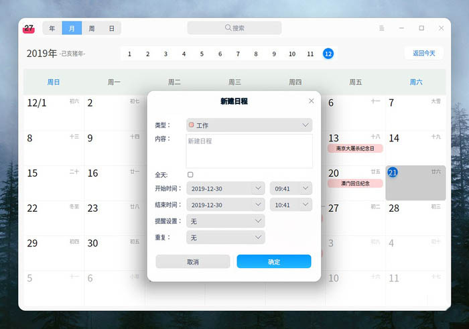Select date 28 cell
This screenshot has width=469, height=329.
click(416, 218)
